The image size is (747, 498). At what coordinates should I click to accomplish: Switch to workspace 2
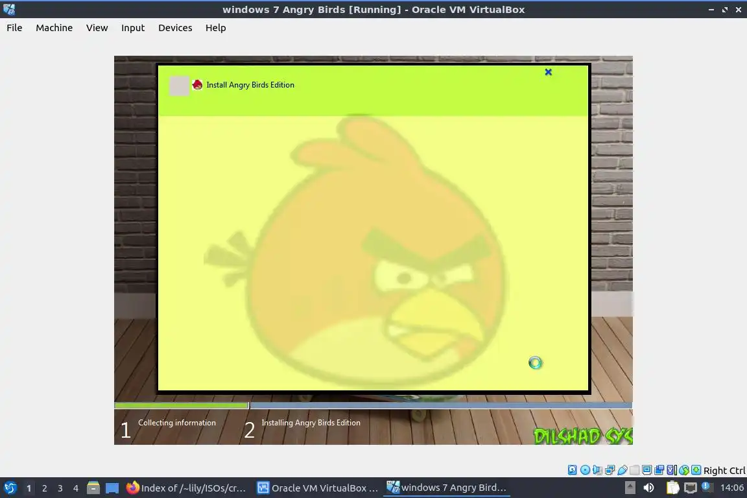point(44,488)
